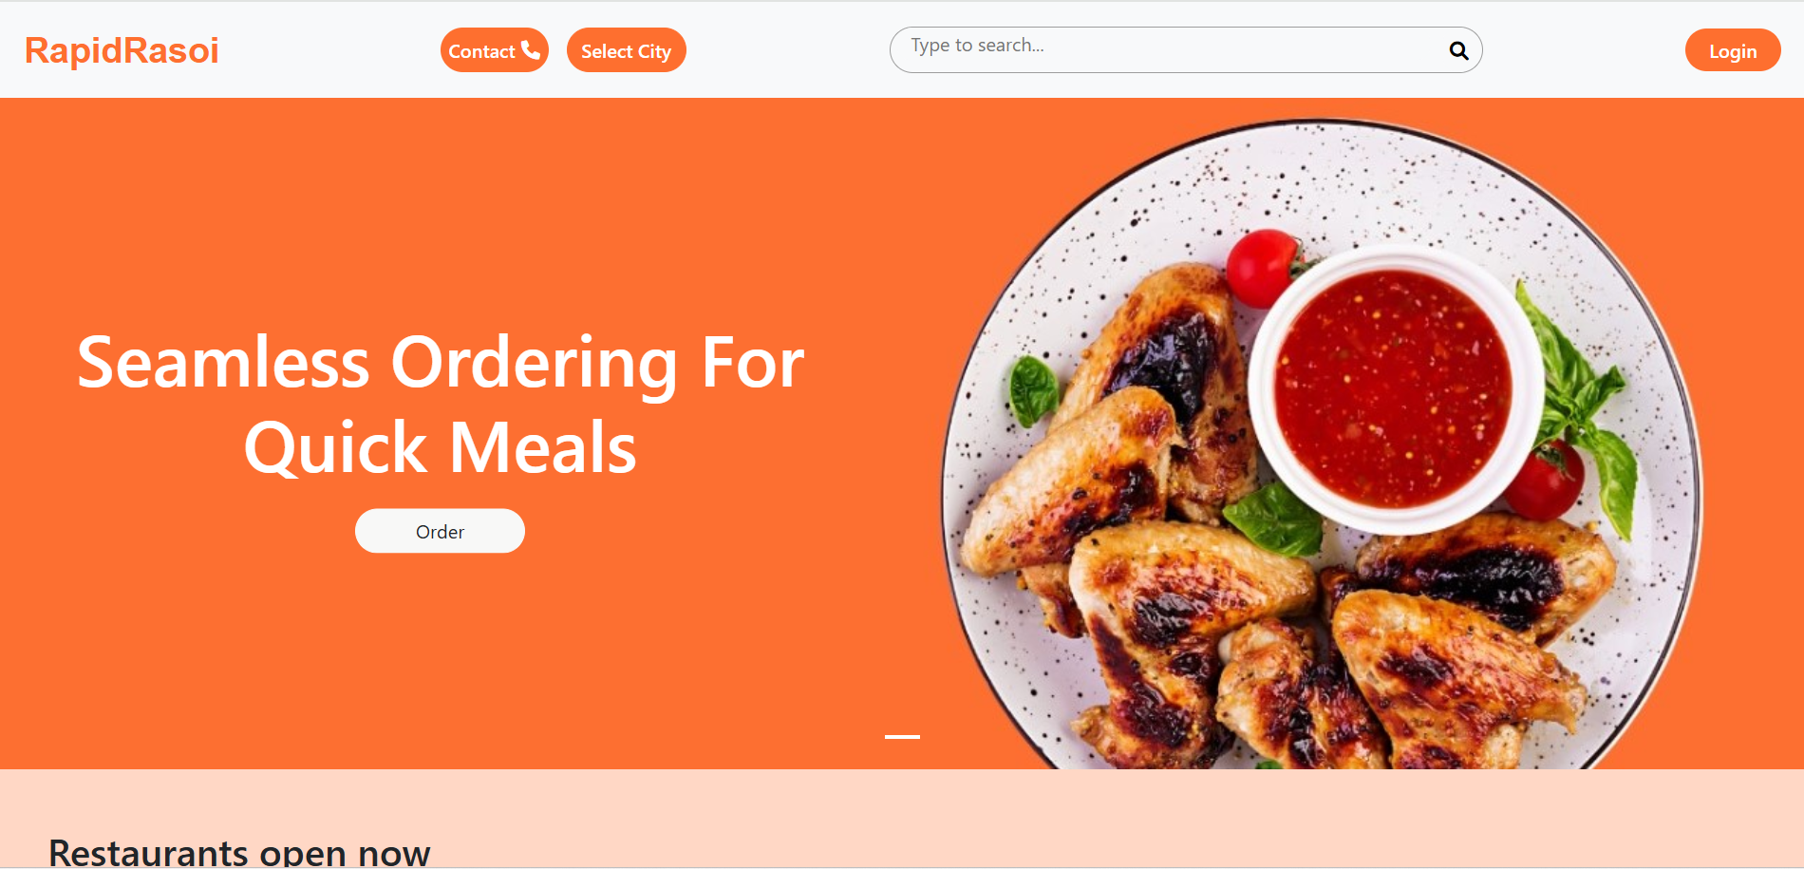The height and width of the screenshot is (869, 1804).
Task: Open the RapidRasoi home logo
Action: pyautogui.click(x=122, y=50)
